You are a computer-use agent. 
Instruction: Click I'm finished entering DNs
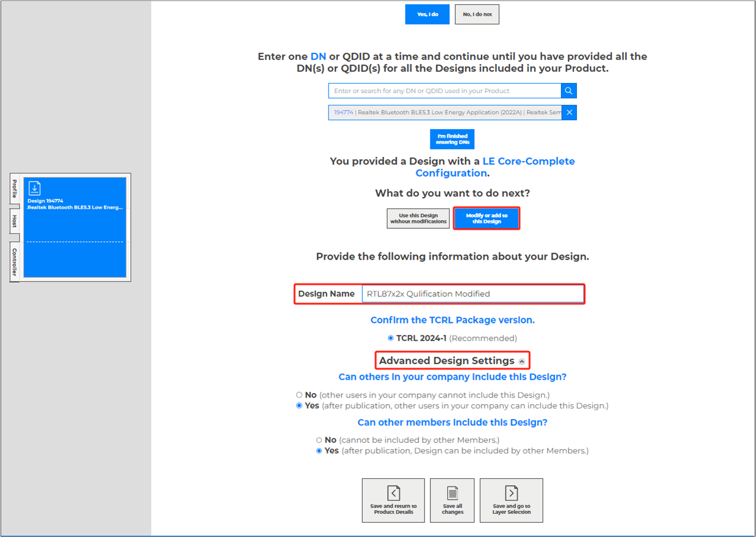[452, 139]
